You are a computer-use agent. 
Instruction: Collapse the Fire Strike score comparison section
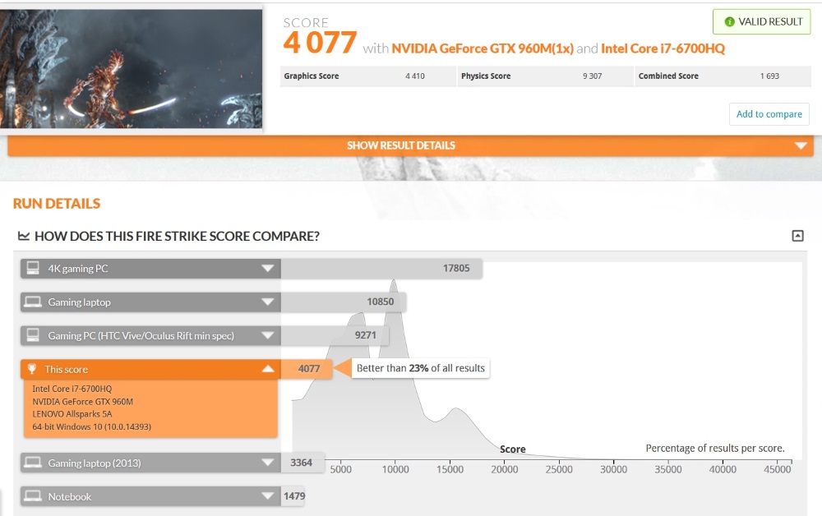click(x=797, y=236)
